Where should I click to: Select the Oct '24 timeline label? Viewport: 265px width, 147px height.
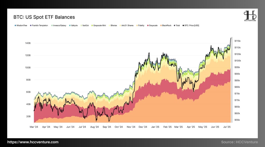pos(119,127)
